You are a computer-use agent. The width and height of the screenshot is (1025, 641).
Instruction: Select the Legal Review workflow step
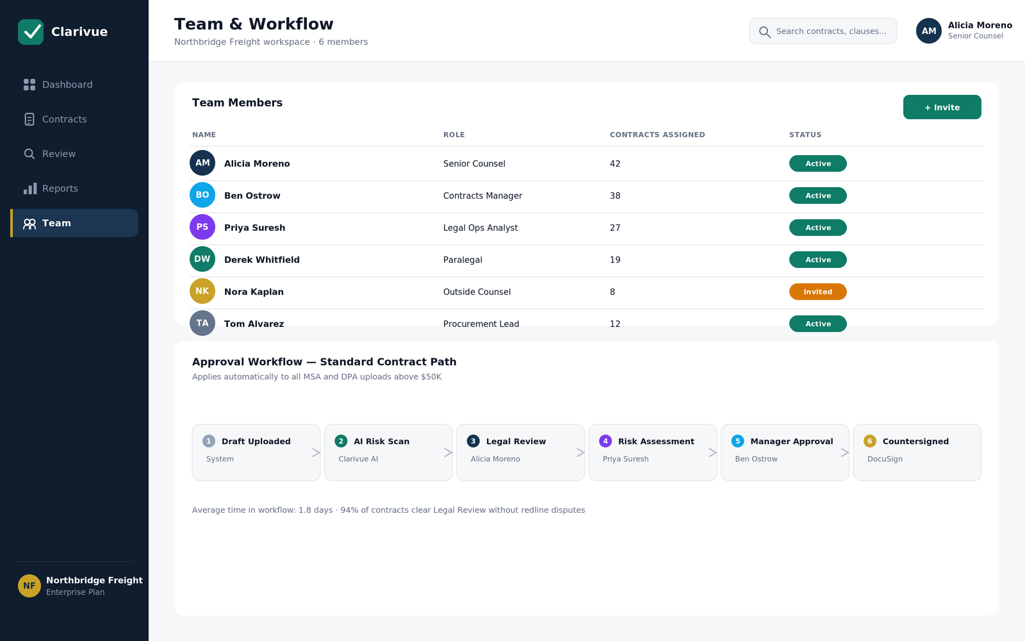point(521,453)
